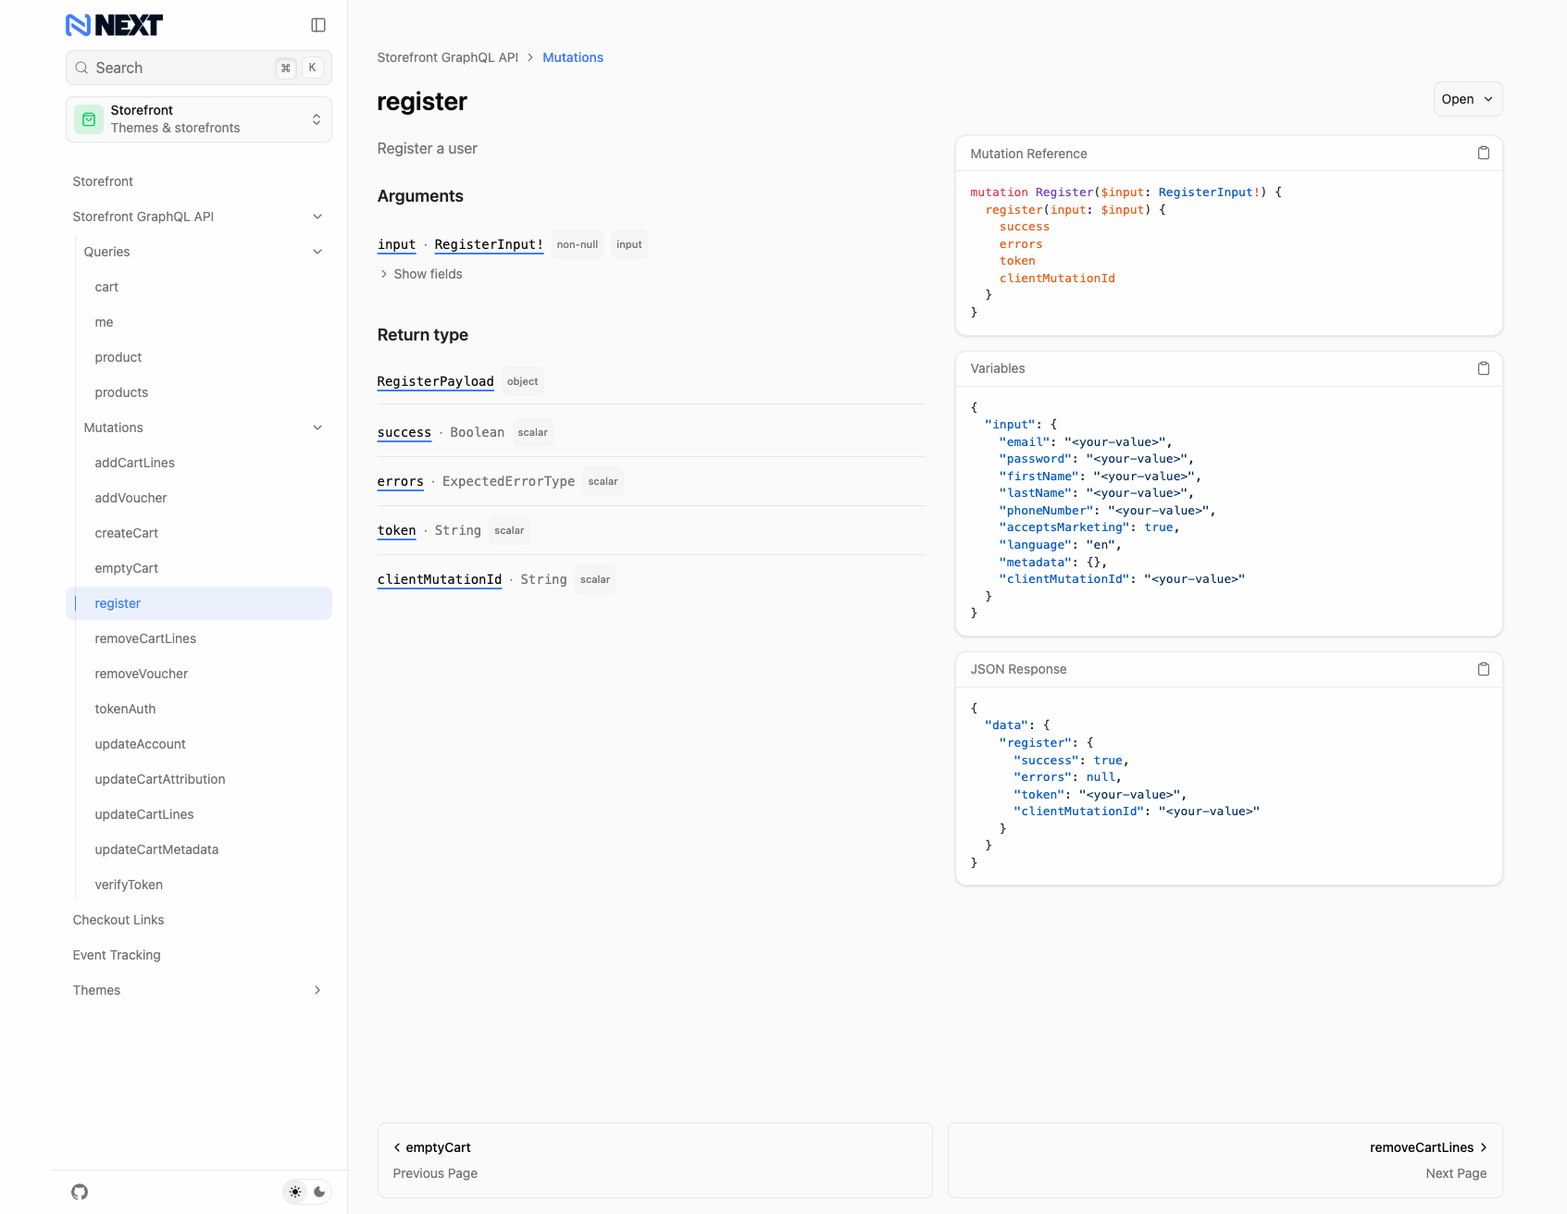This screenshot has width=1567, height=1214.
Task: Open the Open dropdown menu
Action: pos(1467,99)
